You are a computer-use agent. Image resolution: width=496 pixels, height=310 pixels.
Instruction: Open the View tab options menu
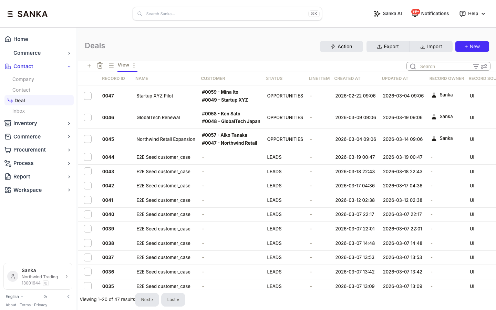[134, 65]
